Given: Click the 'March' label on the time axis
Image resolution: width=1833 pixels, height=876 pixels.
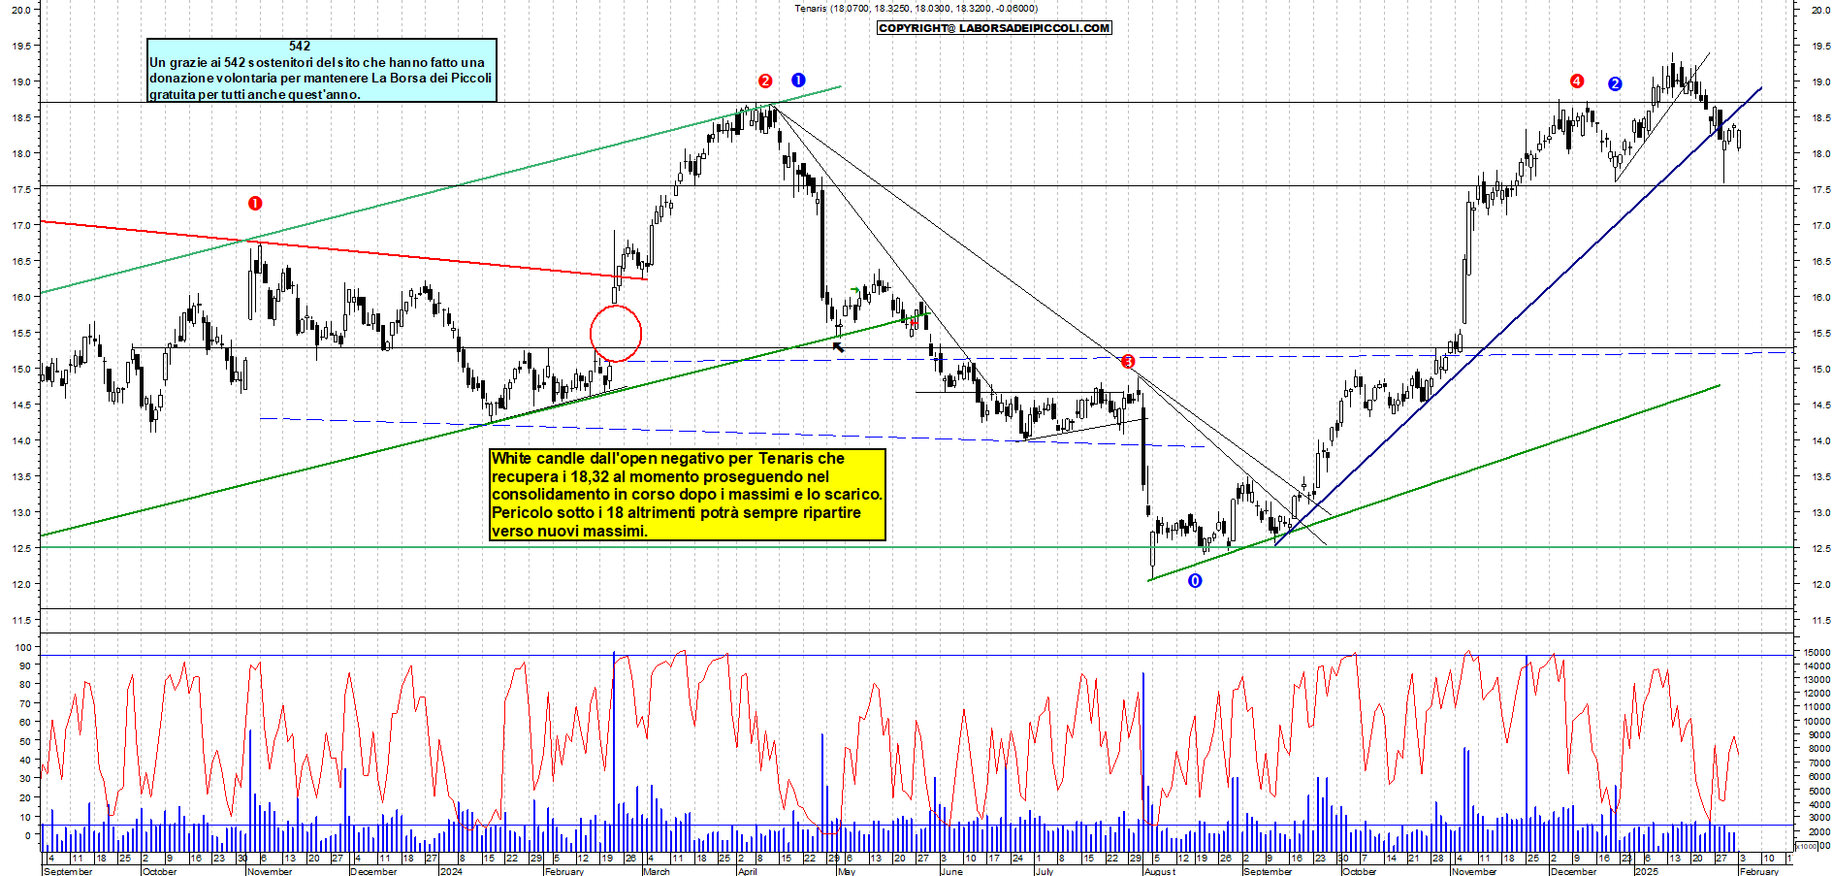Looking at the screenshot, I should point(657,871).
